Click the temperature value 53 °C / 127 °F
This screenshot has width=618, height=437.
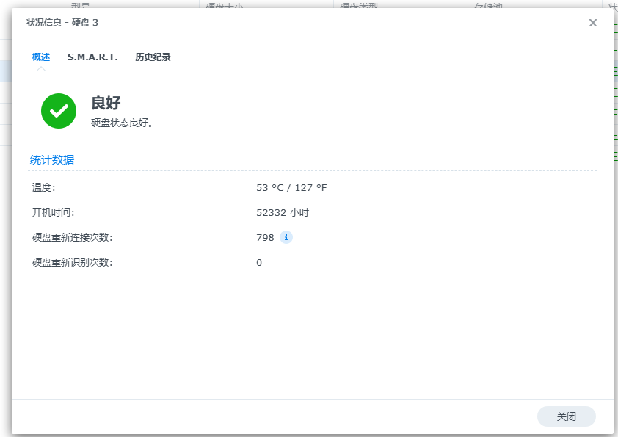[291, 188]
